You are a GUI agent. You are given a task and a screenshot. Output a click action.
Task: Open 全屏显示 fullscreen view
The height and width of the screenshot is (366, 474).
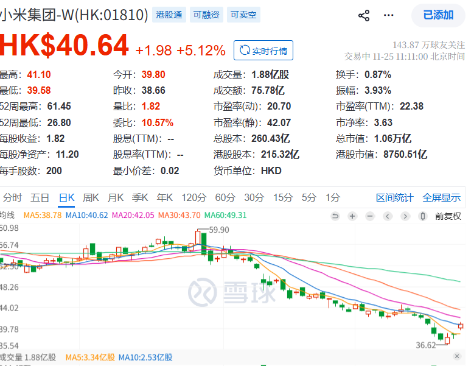[x=441, y=197]
